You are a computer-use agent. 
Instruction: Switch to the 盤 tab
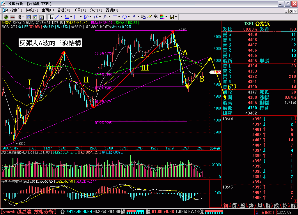coord(242,205)
